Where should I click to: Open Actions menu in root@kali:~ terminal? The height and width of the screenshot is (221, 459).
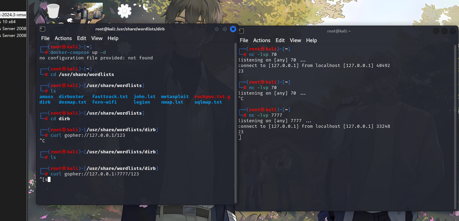[261, 40]
